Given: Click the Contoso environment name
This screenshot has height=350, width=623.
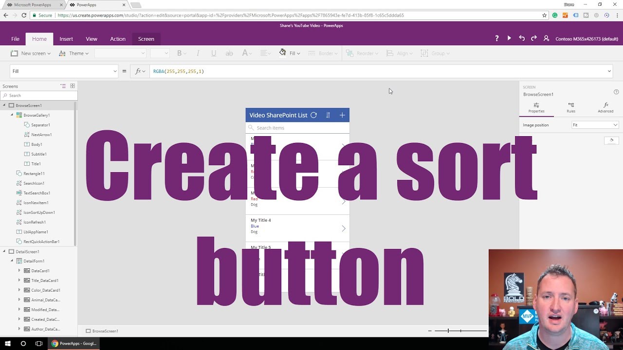Looking at the screenshot, I should click(x=586, y=39).
